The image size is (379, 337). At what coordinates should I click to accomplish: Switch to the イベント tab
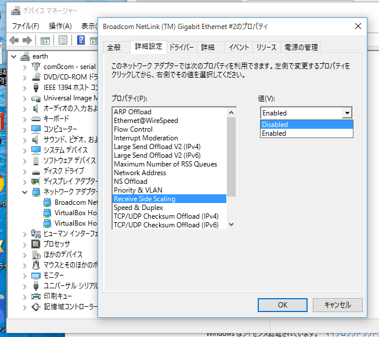click(239, 47)
